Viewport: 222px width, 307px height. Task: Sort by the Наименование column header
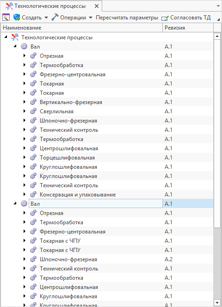coord(82,28)
